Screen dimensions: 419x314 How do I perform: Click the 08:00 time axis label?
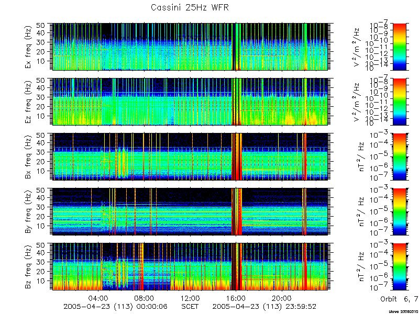pos(145,298)
